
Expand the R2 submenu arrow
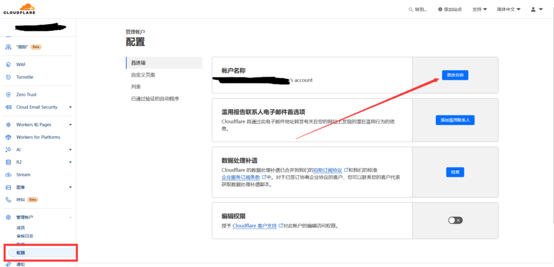pos(70,162)
